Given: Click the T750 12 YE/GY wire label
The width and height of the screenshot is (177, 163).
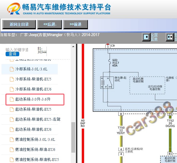Looking at the screenshot, I should point(121,130).
